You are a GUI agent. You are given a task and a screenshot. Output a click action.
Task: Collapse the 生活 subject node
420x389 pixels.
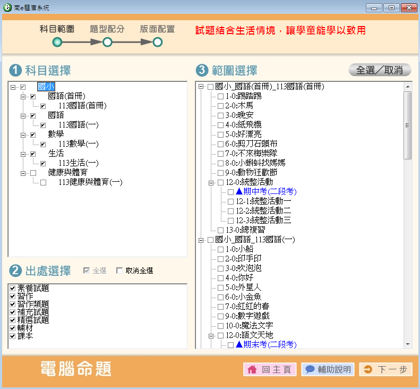23,155
